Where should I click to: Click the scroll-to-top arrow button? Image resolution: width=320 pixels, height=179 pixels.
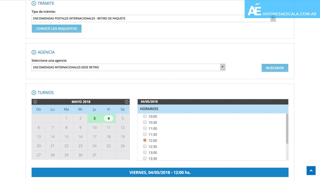[311, 171]
